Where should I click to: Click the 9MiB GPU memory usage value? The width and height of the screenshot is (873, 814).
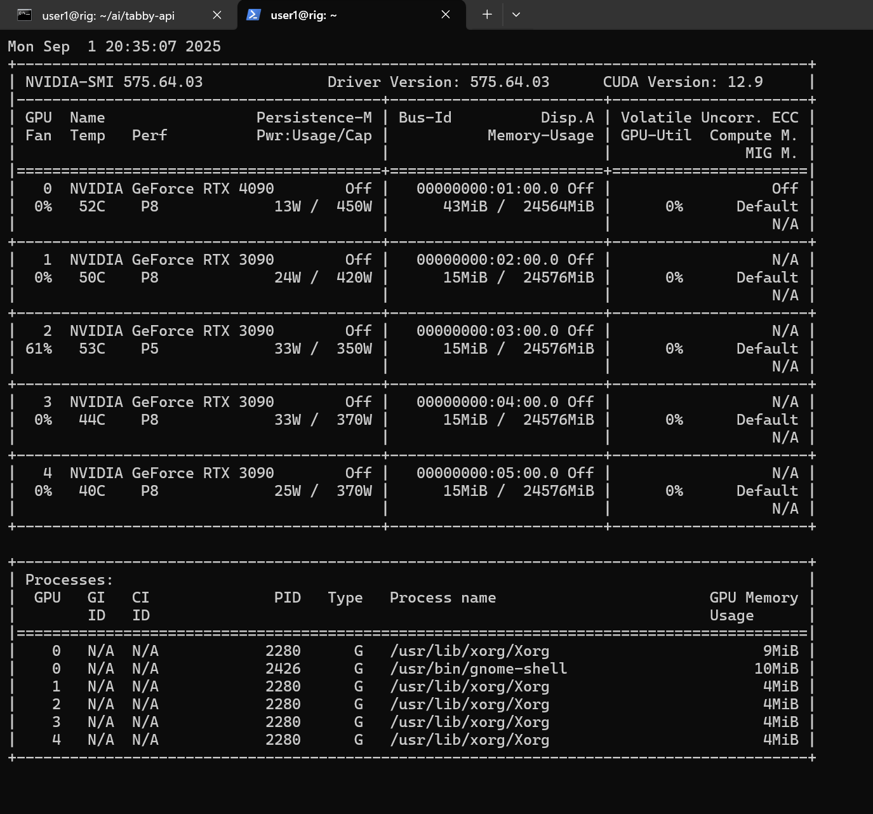[x=780, y=651]
